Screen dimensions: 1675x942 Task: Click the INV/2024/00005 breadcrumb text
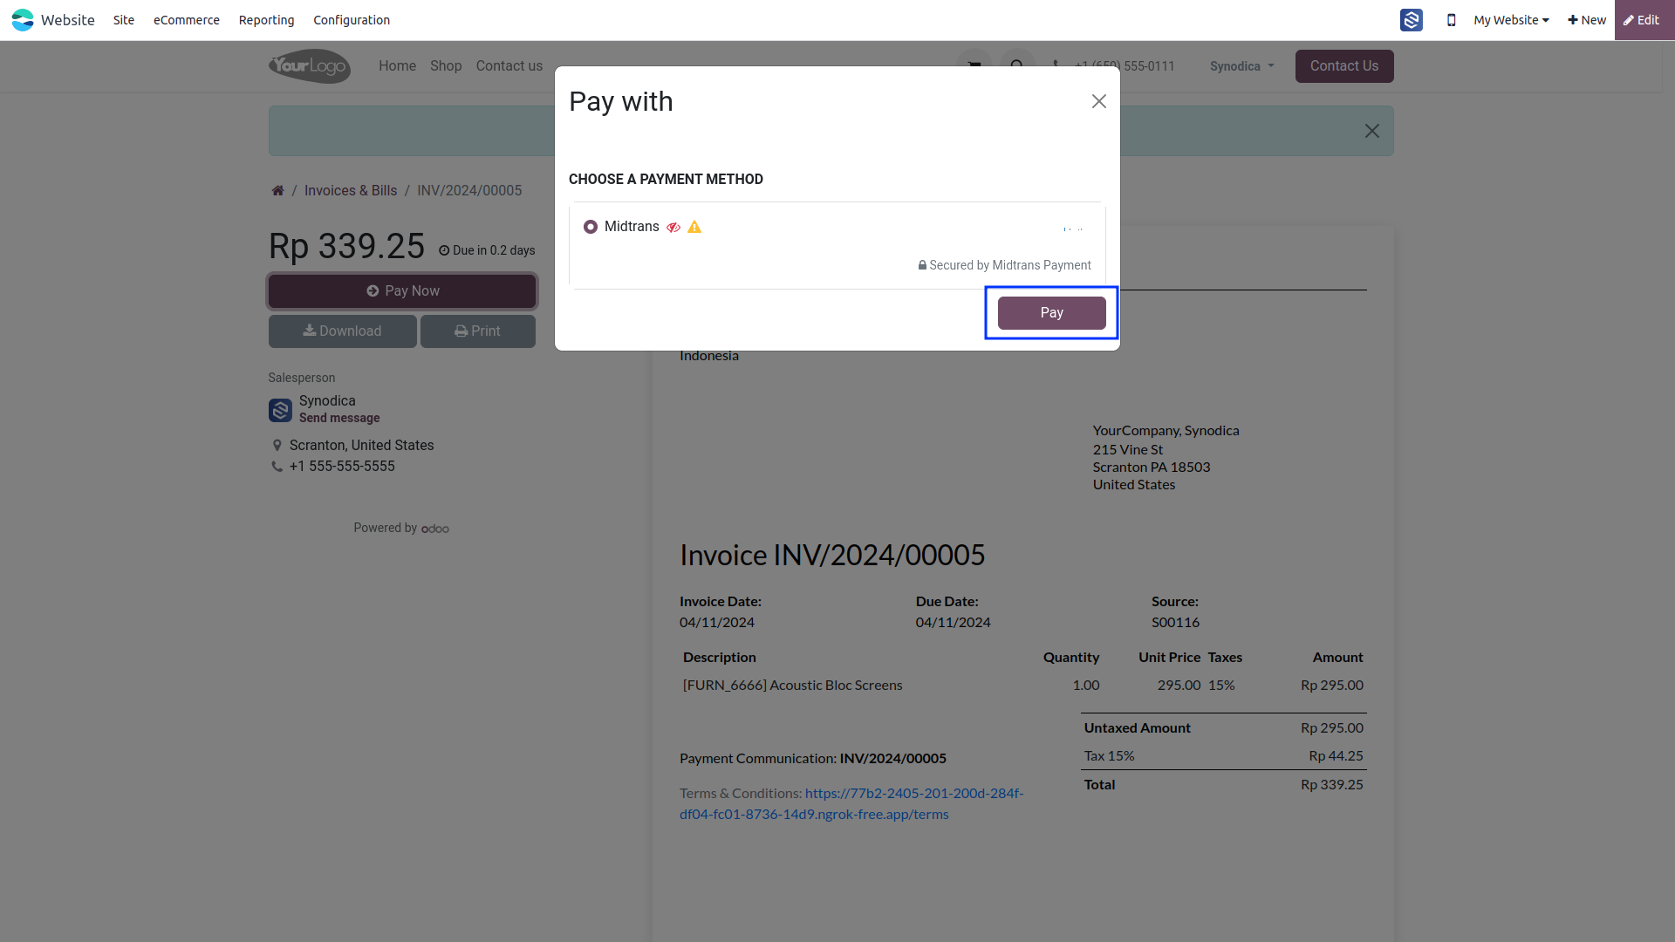pos(469,190)
